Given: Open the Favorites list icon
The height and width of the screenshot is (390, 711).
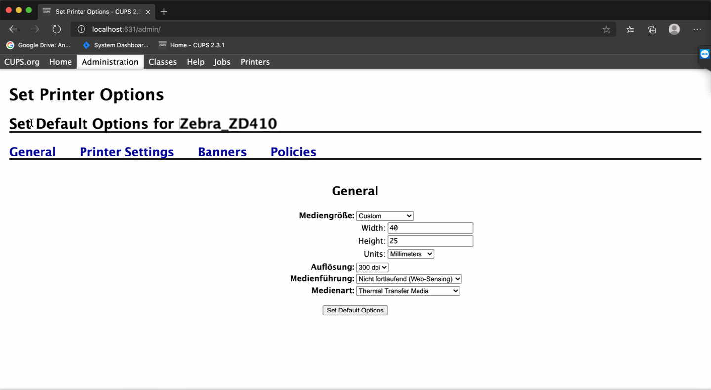Looking at the screenshot, I should [x=630, y=29].
